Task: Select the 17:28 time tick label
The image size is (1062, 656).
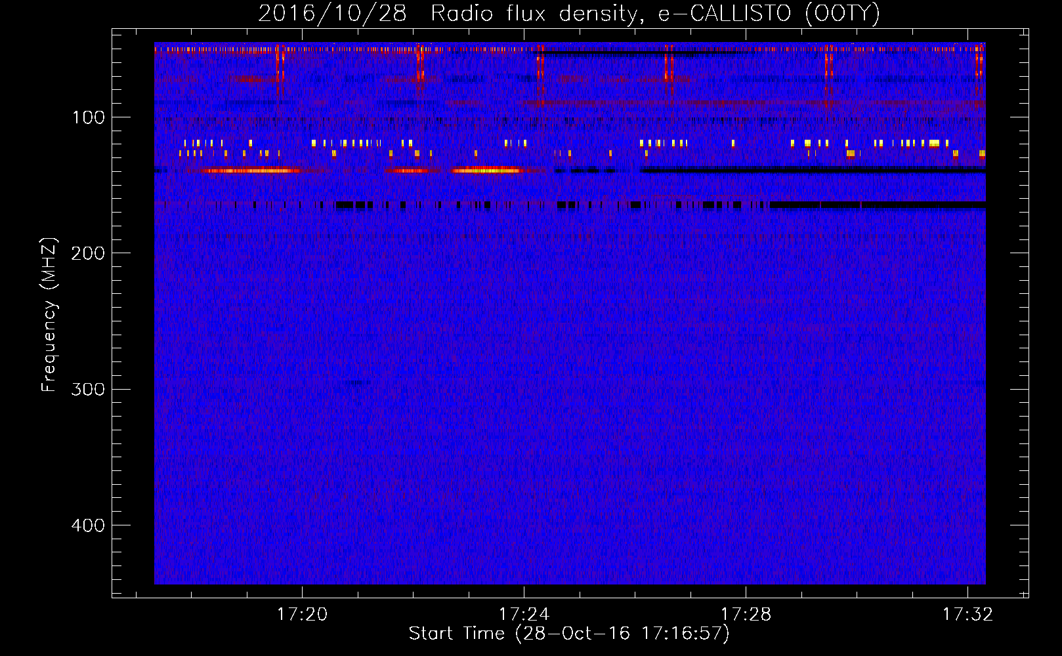Action: click(746, 615)
